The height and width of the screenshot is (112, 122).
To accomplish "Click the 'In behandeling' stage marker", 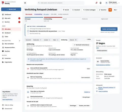I will point(53,19).
